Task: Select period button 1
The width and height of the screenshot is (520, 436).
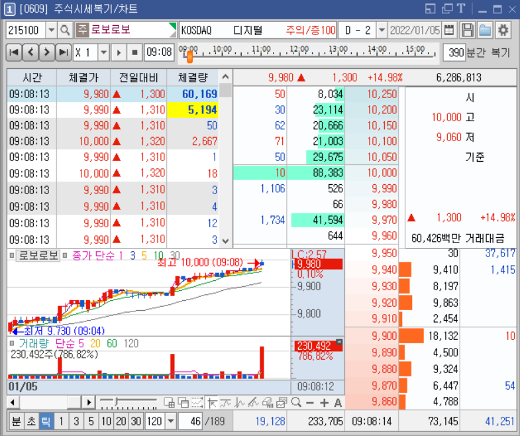Action: [x=61, y=421]
